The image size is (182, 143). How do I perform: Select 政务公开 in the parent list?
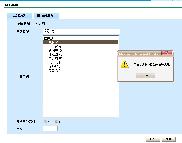tap(55, 42)
